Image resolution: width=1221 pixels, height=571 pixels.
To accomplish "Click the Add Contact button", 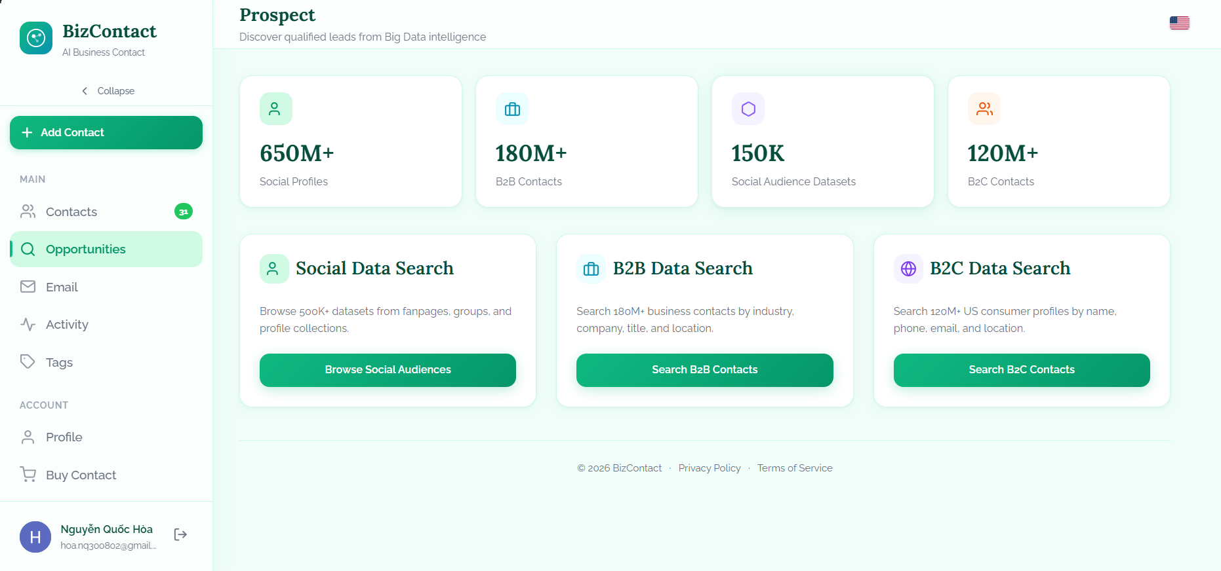I will (x=106, y=132).
